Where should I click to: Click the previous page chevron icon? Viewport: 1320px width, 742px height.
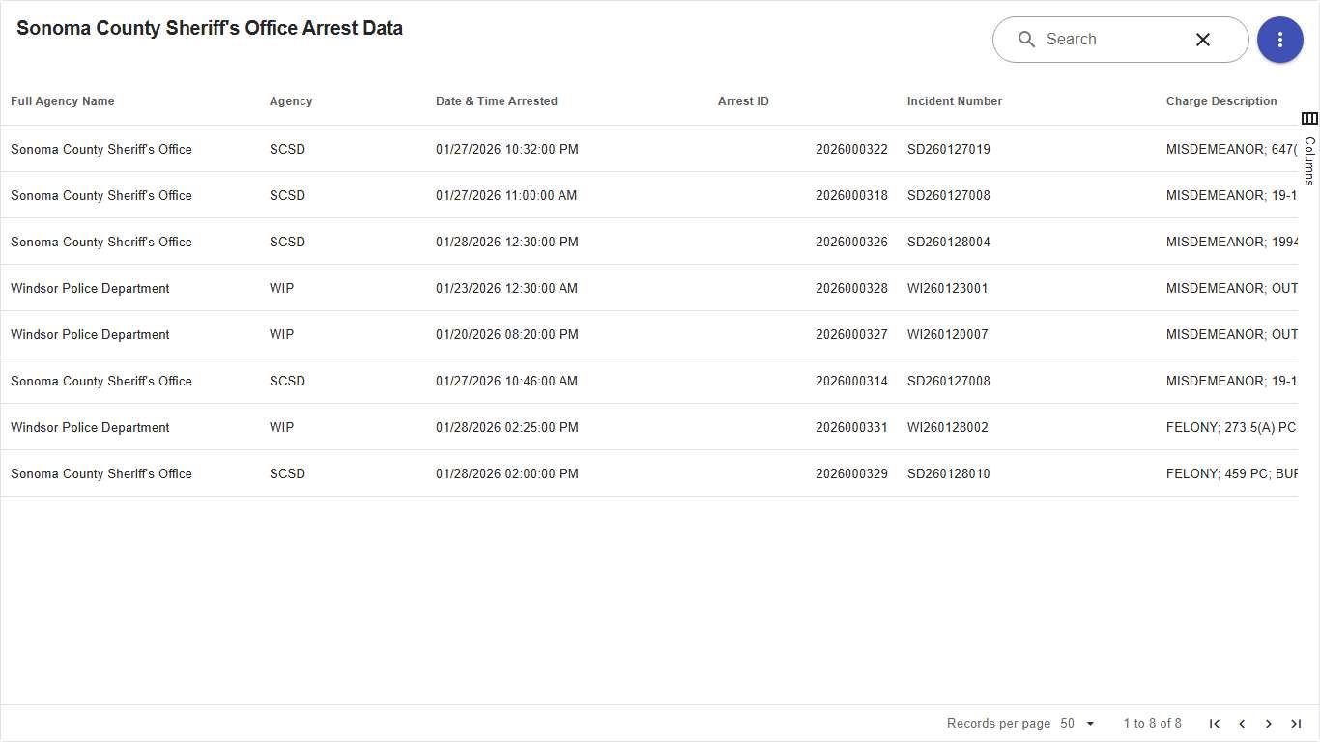pos(1242,723)
